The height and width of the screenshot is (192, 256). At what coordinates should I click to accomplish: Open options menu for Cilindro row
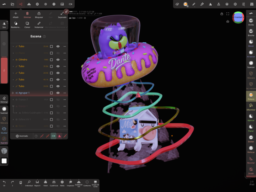pos(65,60)
